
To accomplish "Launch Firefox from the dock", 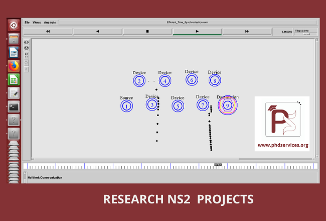I will (x=14, y=66).
